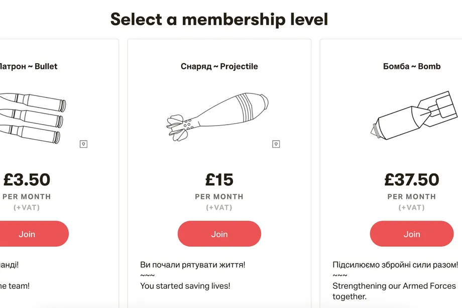Click the bomb illustration

pos(412,116)
